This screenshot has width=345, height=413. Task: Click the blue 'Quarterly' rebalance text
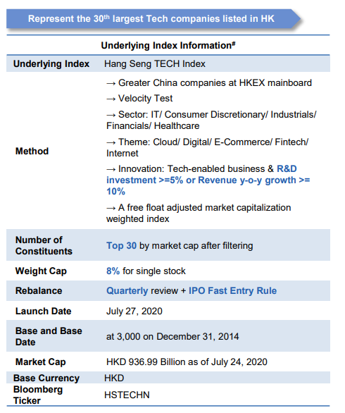tap(127, 291)
